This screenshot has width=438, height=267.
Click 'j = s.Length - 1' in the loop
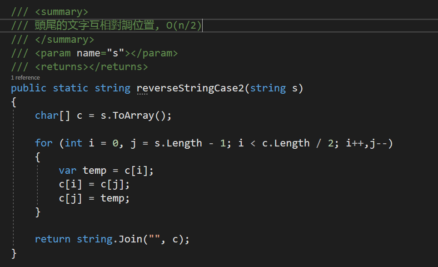point(178,143)
